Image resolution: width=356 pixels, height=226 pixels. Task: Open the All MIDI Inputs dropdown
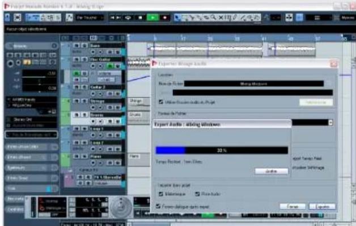[31, 99]
